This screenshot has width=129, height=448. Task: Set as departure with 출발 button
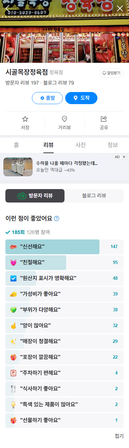pyautogui.click(x=47, y=98)
